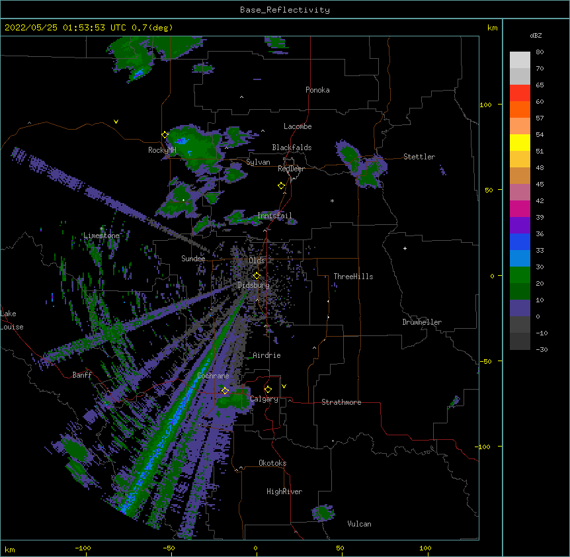Click the Vulcan town label
This screenshot has height=557, width=570.
359,524
